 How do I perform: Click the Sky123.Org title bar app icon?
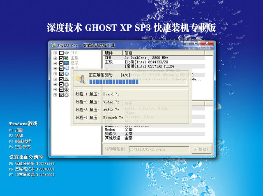53,45
